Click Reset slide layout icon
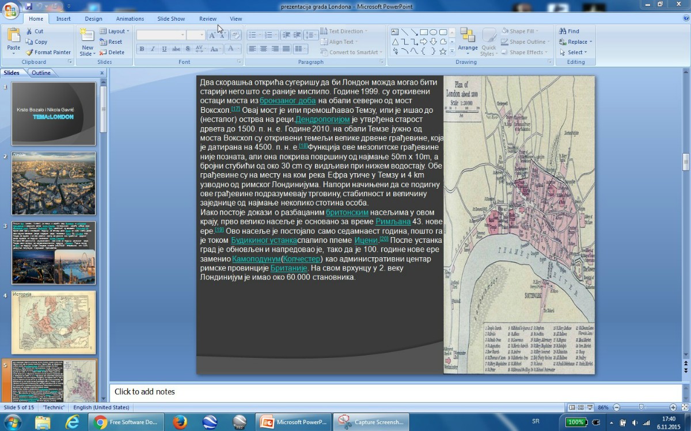691x431 pixels. coord(111,42)
